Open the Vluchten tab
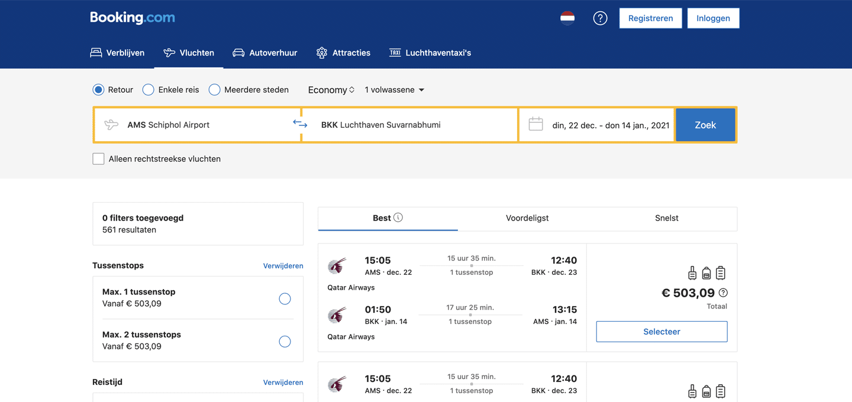This screenshot has height=402, width=852. (x=189, y=53)
